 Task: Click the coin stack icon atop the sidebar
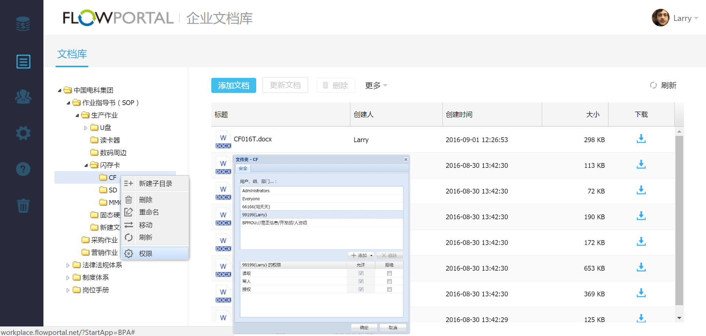23,24
